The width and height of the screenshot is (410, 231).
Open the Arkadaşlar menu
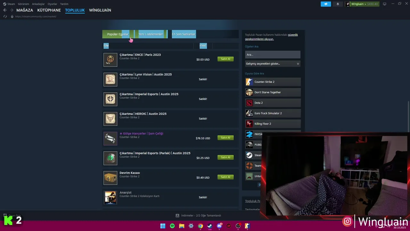click(38, 4)
